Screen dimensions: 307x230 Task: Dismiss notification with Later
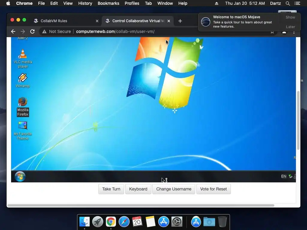click(290, 27)
